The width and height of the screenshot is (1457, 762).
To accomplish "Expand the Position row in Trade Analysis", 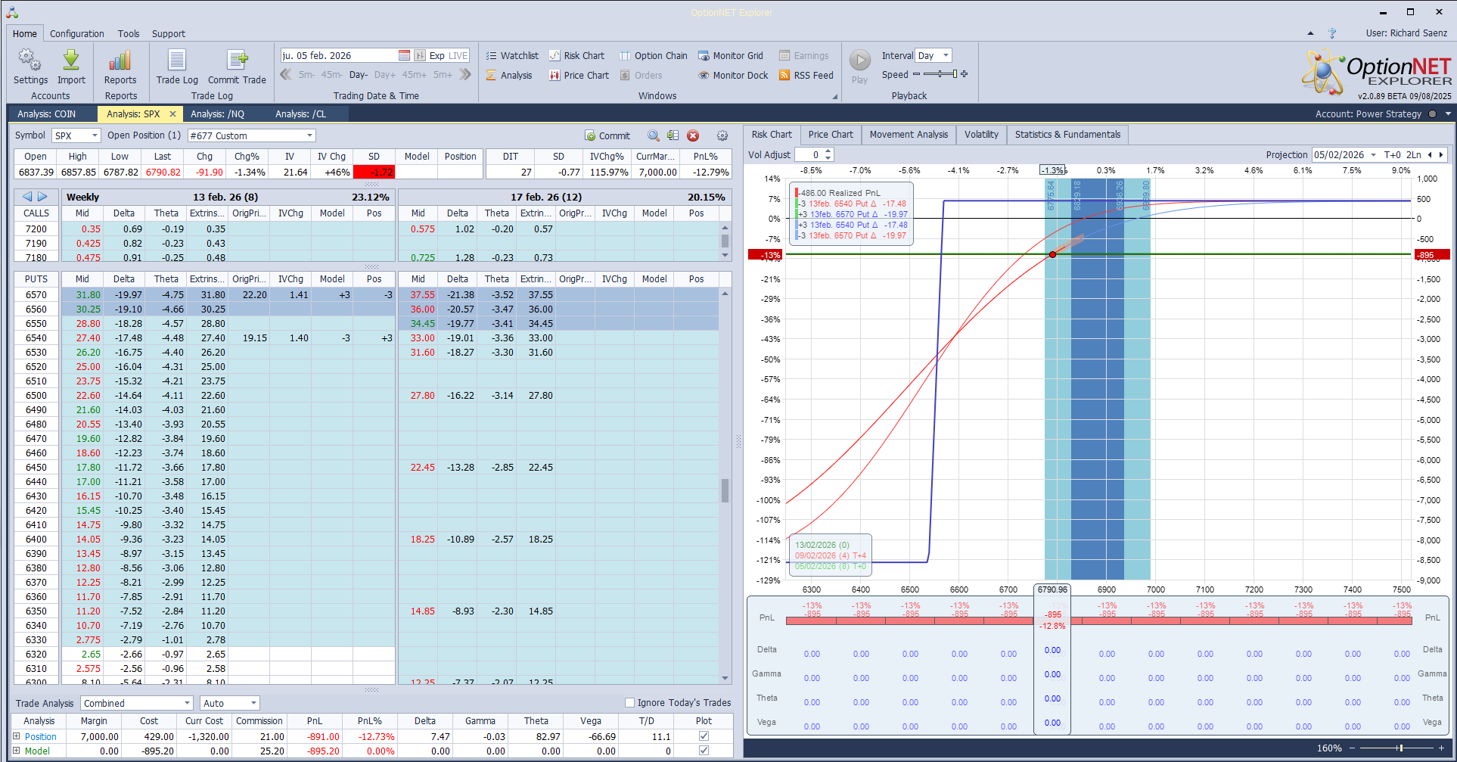I will pos(17,736).
